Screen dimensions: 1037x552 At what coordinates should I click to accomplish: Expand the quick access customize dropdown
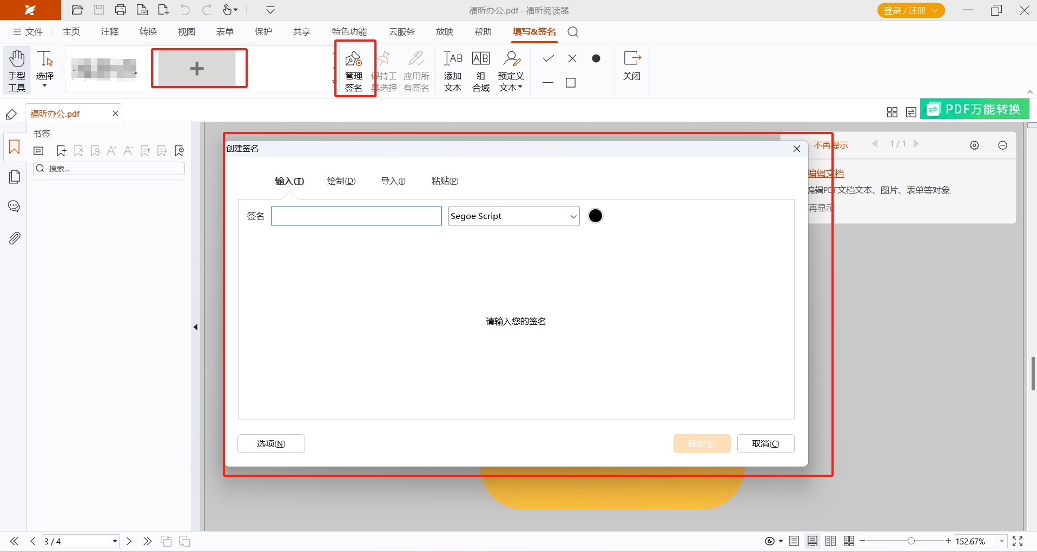pyautogui.click(x=270, y=10)
